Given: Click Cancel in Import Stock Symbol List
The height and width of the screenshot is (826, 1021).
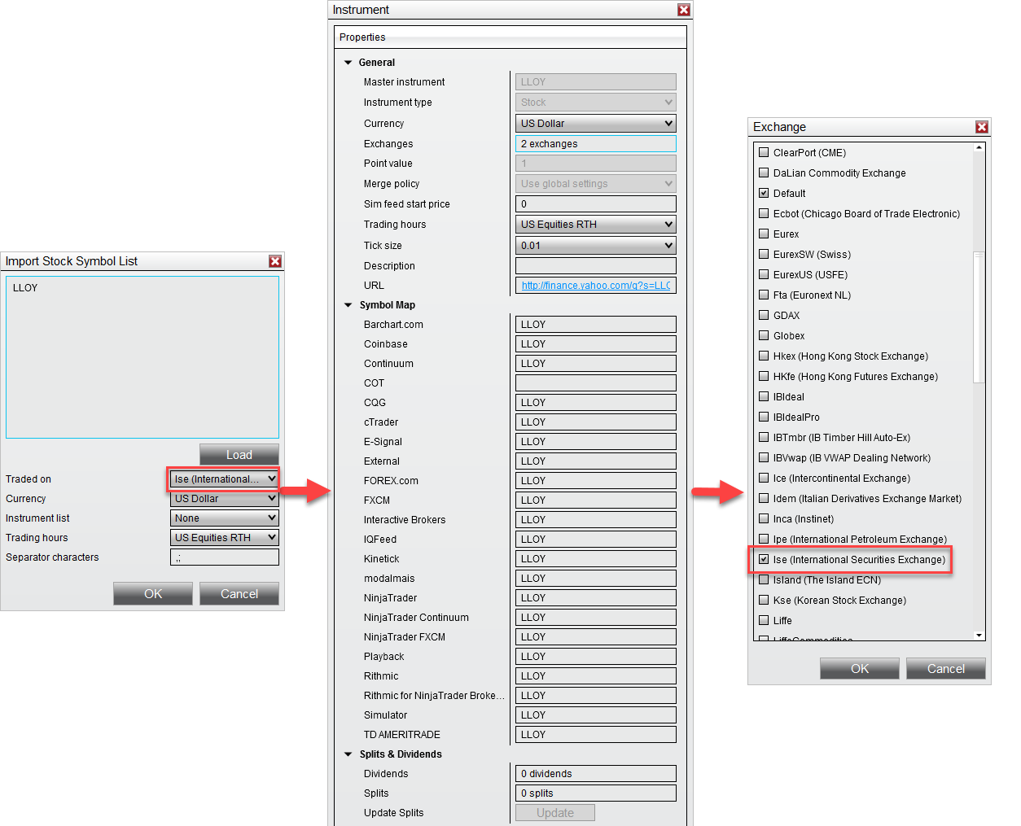Looking at the screenshot, I should (239, 594).
